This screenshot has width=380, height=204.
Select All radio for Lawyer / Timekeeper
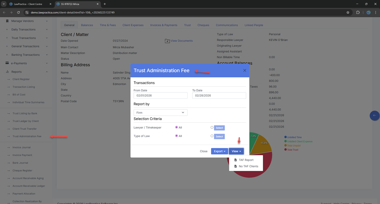tap(177, 127)
